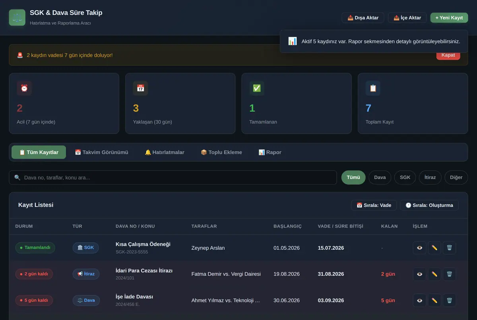Go to the Toplu Ekleme tab

click(x=221, y=152)
